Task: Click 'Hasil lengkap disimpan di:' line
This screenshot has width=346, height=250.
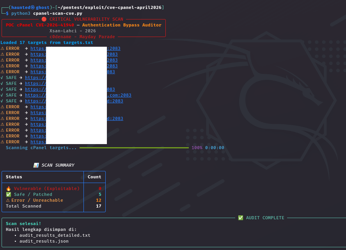Action: pyautogui.click(x=41, y=229)
